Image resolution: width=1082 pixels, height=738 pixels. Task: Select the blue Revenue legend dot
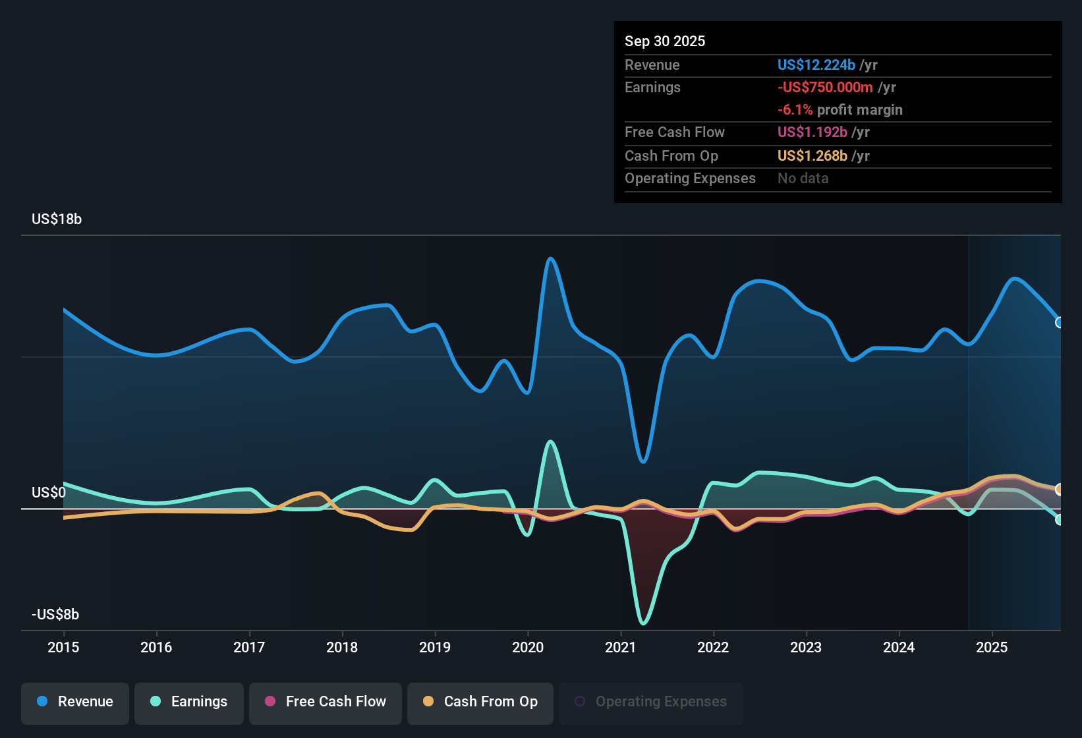click(41, 702)
